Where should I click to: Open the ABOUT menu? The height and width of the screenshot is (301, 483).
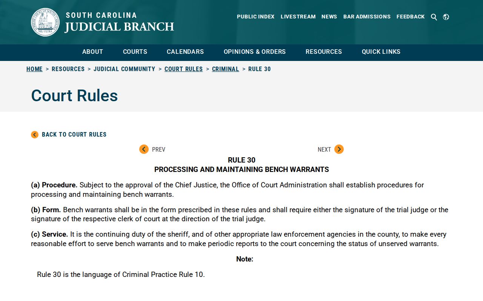point(92,52)
